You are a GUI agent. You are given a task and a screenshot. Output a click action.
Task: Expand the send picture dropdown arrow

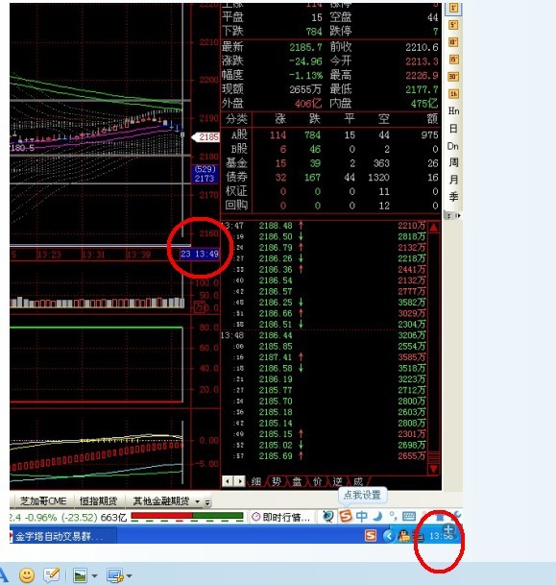(94, 576)
